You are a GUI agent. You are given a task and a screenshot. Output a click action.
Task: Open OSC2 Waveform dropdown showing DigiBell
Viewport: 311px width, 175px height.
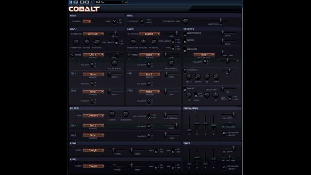click(150, 34)
